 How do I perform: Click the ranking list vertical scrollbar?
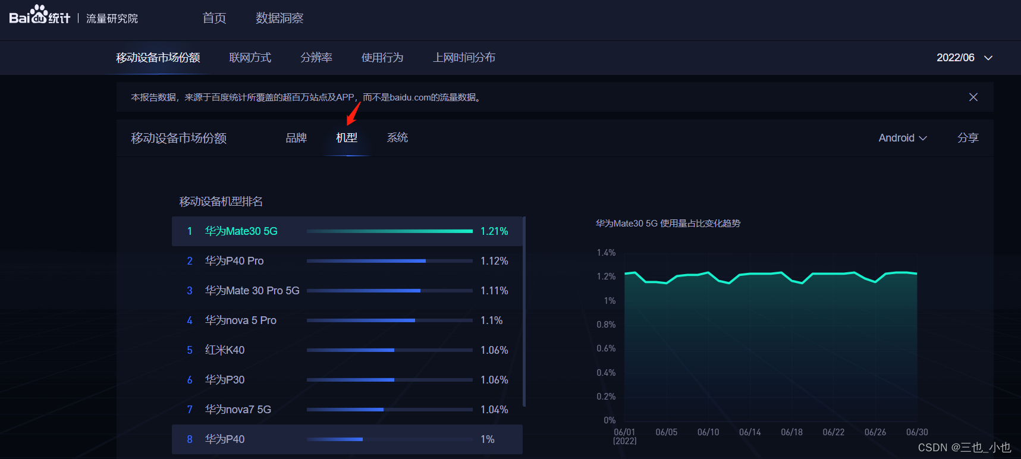[x=524, y=312]
